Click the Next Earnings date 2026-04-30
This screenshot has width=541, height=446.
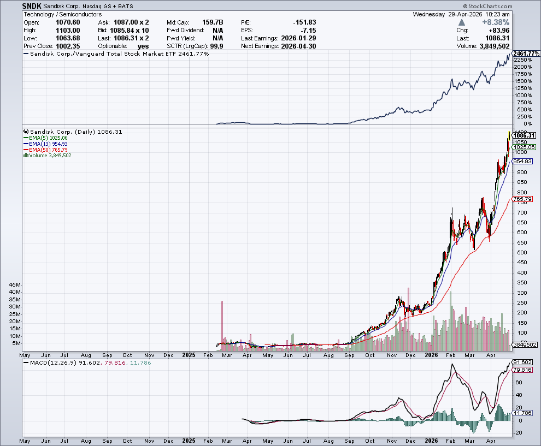click(298, 46)
